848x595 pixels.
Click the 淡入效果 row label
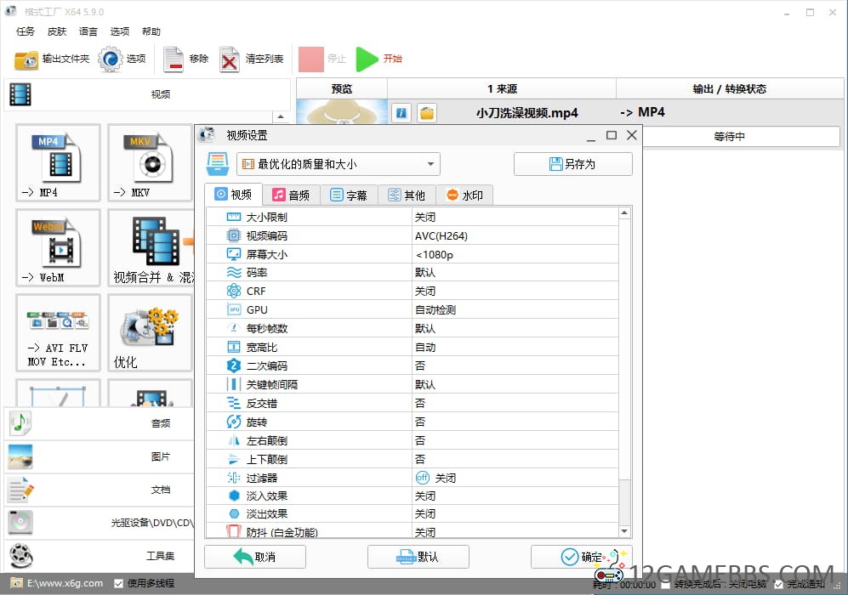tap(266, 496)
